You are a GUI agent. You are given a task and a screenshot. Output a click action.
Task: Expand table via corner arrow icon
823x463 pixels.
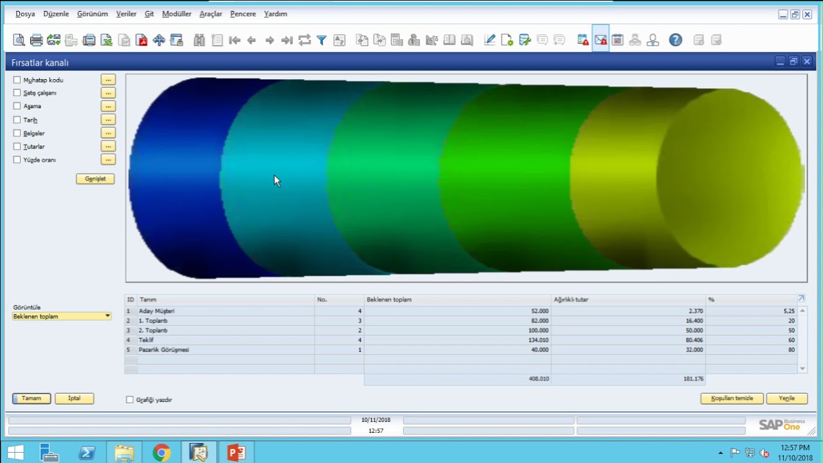click(x=801, y=298)
